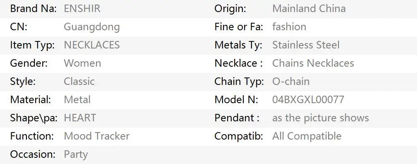
Task: Click the Classic style value
Action: (x=79, y=82)
